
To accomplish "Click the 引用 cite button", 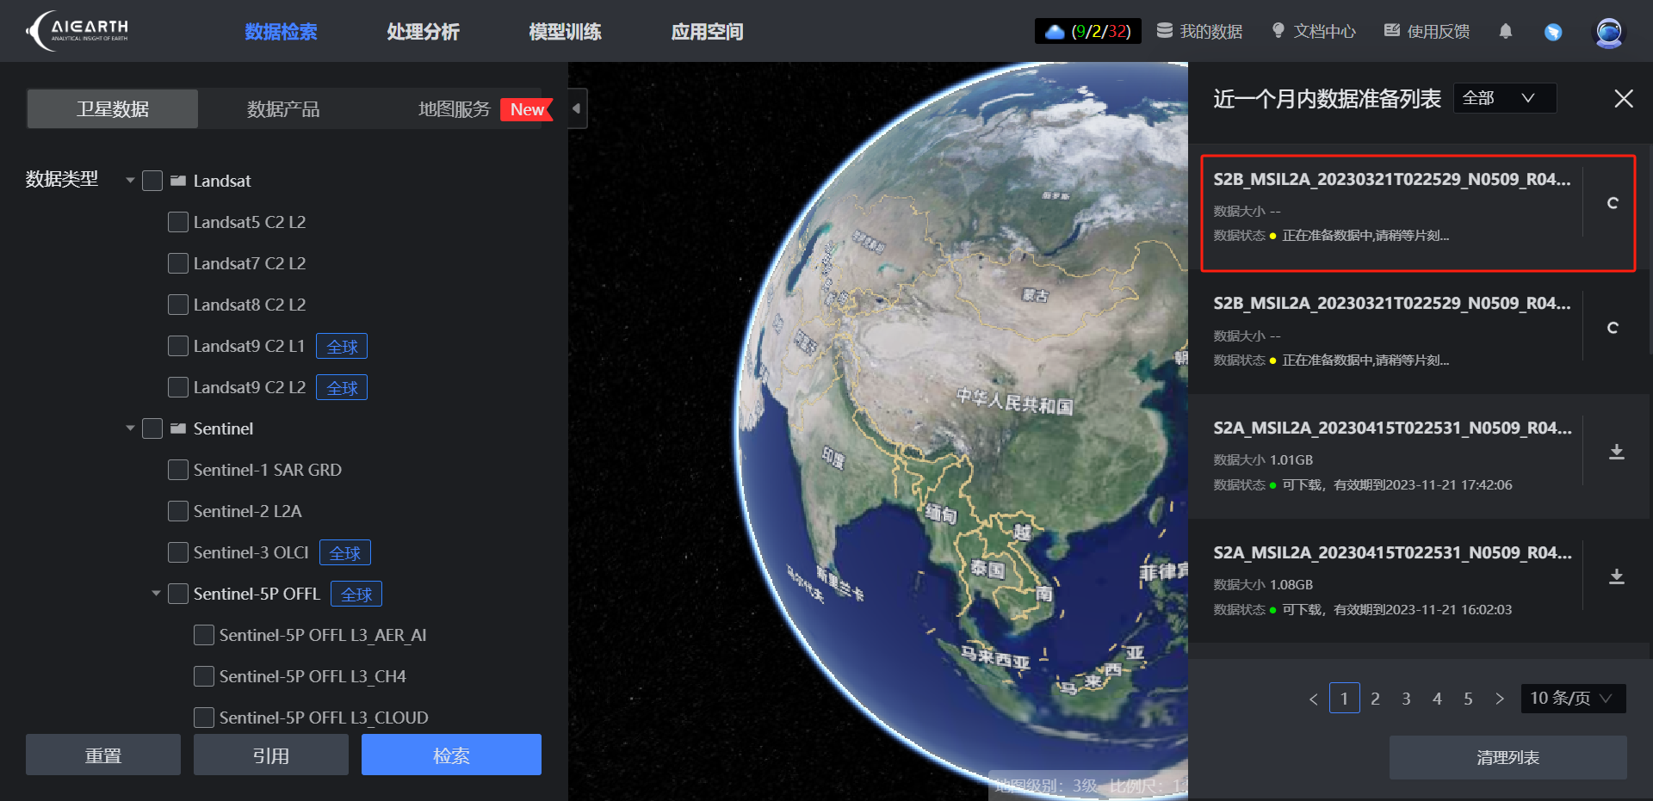I will [x=271, y=755].
